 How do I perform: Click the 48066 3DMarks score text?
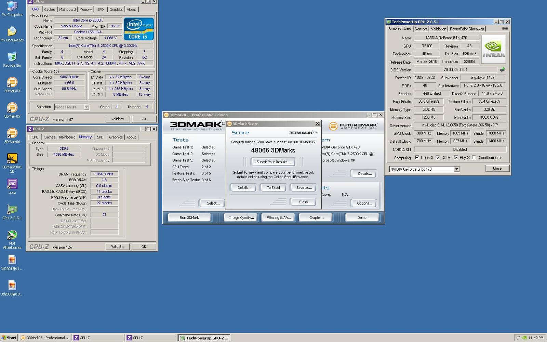(x=273, y=150)
